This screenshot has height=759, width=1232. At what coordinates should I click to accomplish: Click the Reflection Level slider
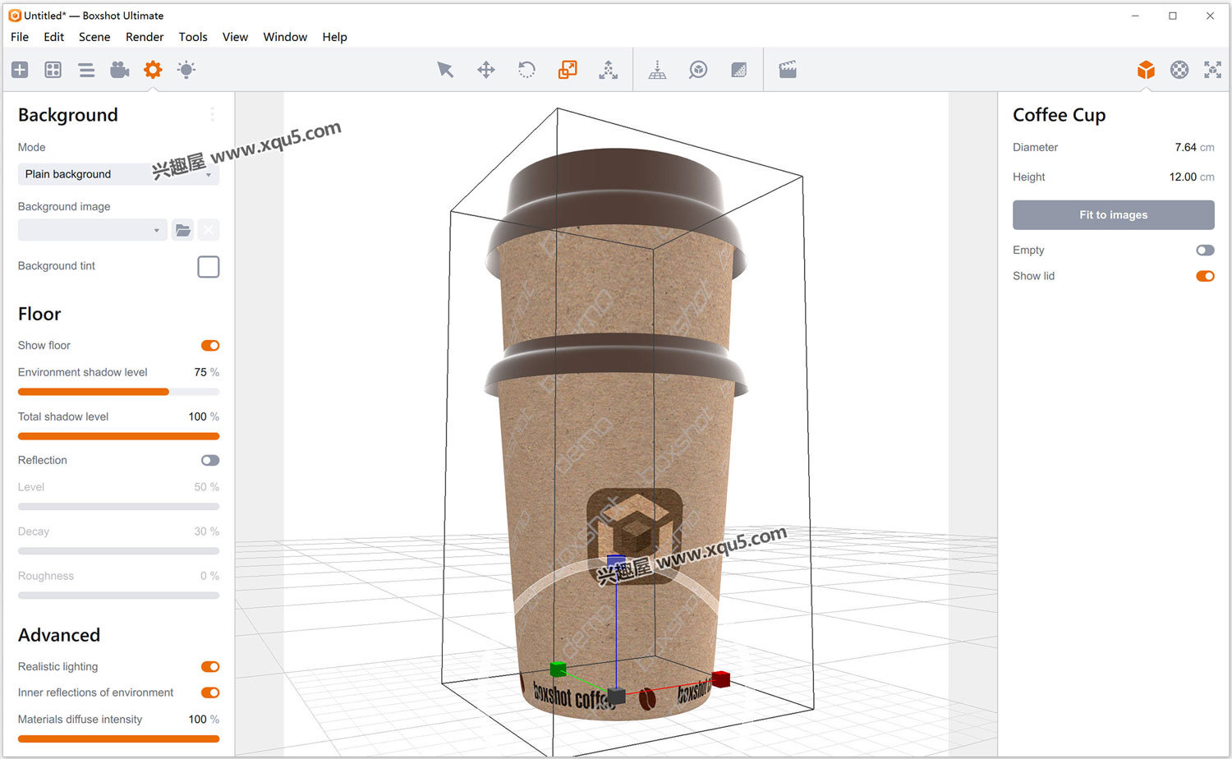118,507
